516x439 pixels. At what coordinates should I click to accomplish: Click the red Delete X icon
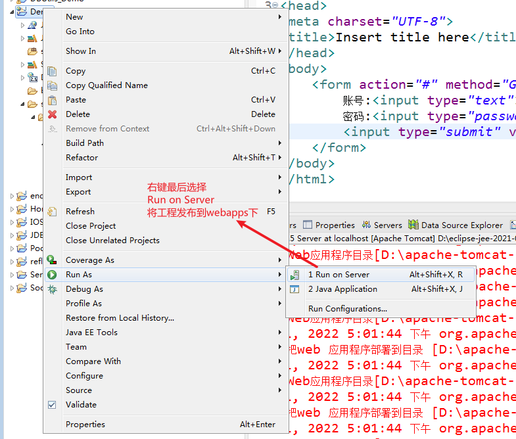(x=52, y=114)
